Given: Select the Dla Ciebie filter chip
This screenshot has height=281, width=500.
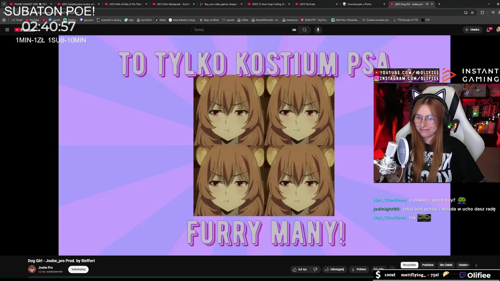Looking at the screenshot, I should tap(446, 265).
